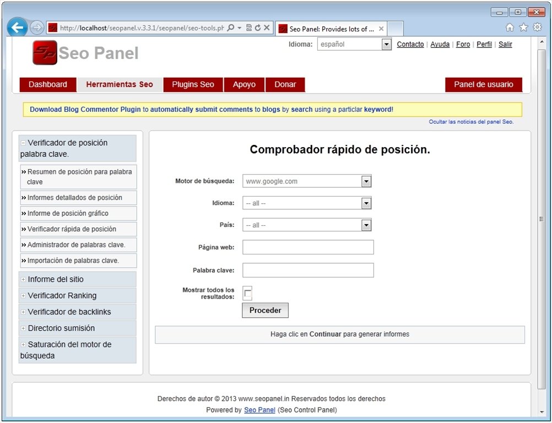
Task: Open 'Panel de usuario' tab
Action: coord(483,84)
